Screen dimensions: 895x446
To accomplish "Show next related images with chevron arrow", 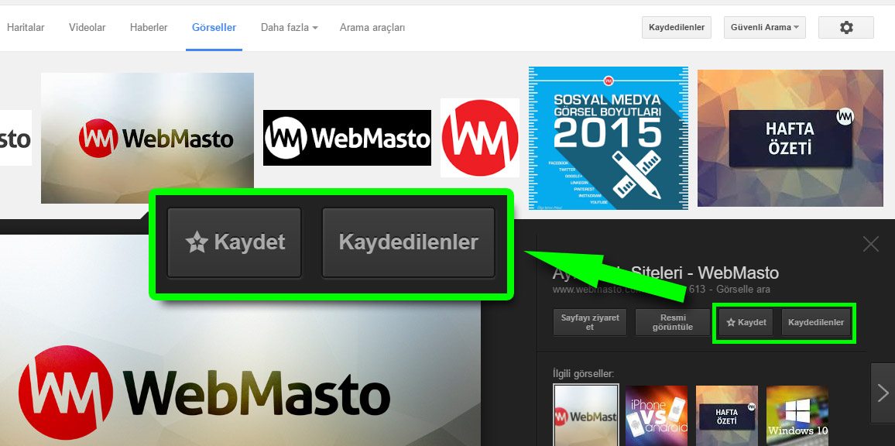I will [883, 393].
